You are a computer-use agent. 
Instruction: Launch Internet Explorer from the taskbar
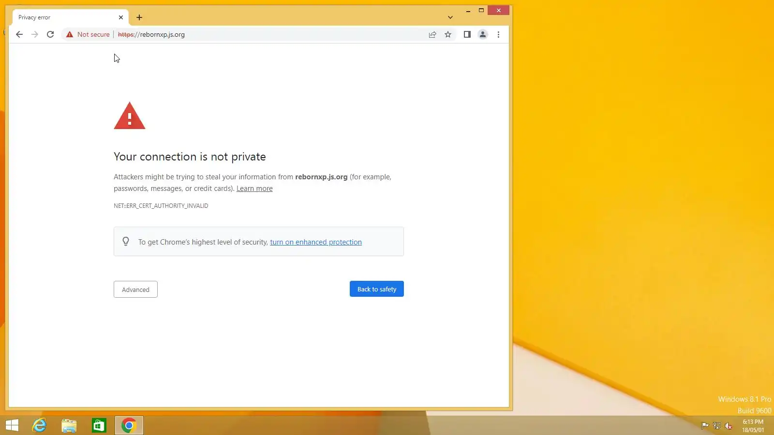[x=39, y=425]
